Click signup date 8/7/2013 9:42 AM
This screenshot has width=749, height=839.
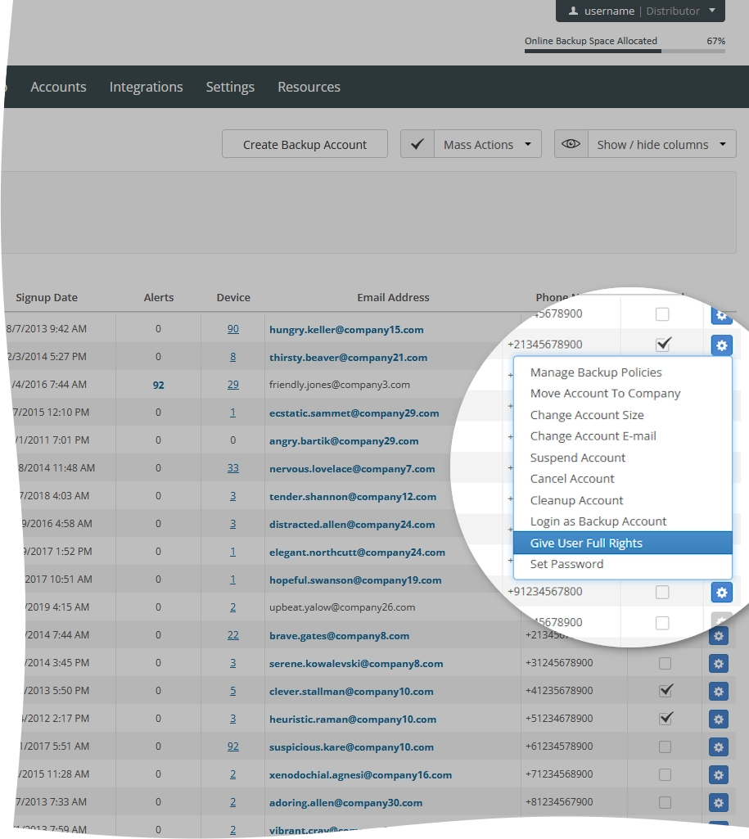pos(46,329)
